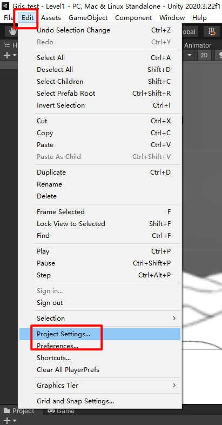Click the Project panel plus icon
The width and height of the screenshot is (222, 425).
click(7, 421)
